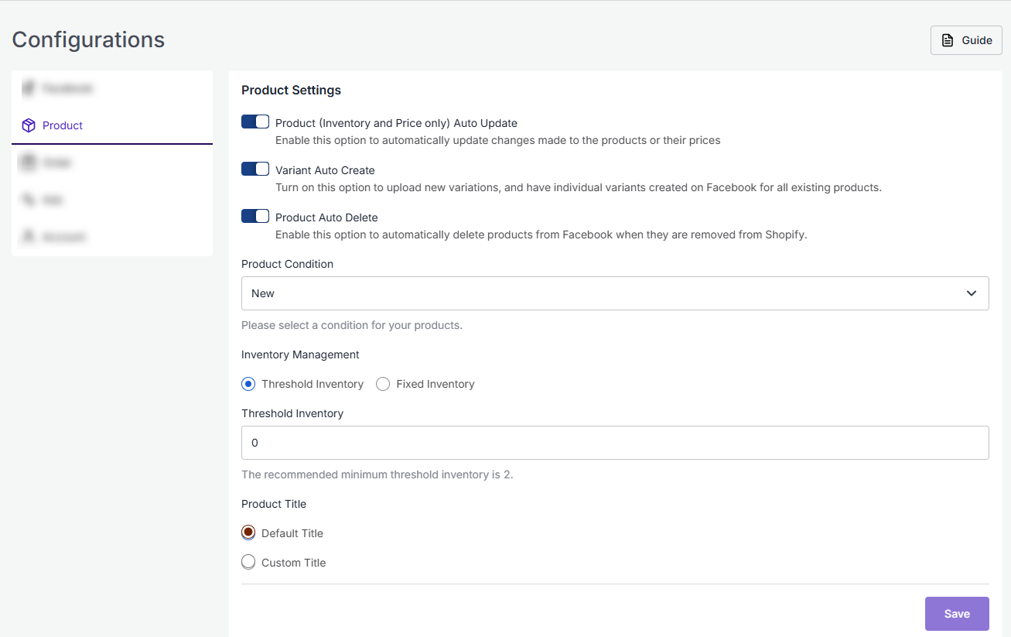Screen dimensions: 1011x637
Task: Toggle the Product Auto Delete switch
Action: click(x=255, y=217)
